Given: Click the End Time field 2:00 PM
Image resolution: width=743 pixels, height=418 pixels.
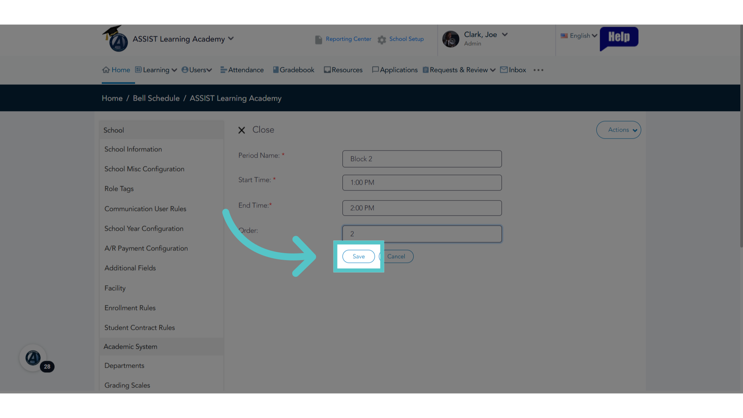Looking at the screenshot, I should [x=422, y=208].
